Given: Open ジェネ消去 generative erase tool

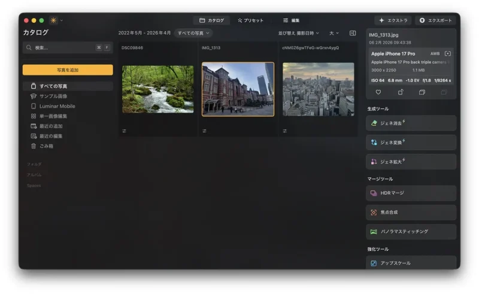Looking at the screenshot, I should 411,123.
